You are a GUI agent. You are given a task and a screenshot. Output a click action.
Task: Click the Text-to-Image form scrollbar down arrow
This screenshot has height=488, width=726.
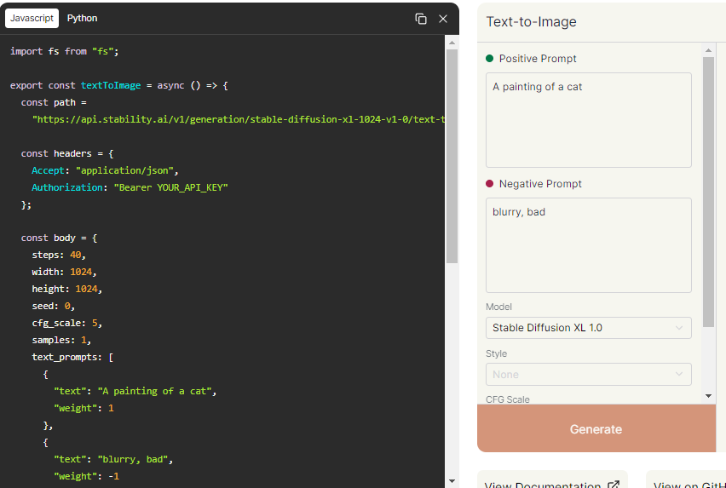(x=708, y=396)
